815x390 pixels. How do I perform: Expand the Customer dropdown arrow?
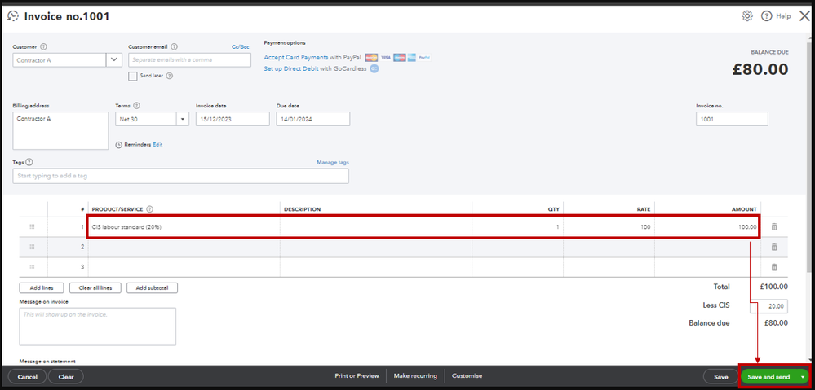coord(114,60)
